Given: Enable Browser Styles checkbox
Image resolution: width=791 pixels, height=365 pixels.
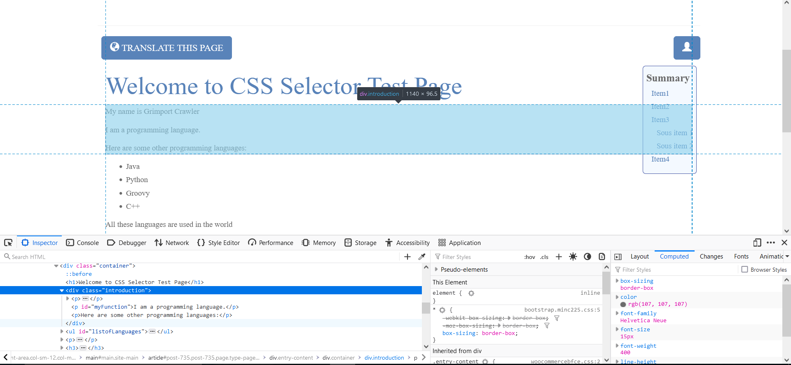Looking at the screenshot, I should pos(744,269).
